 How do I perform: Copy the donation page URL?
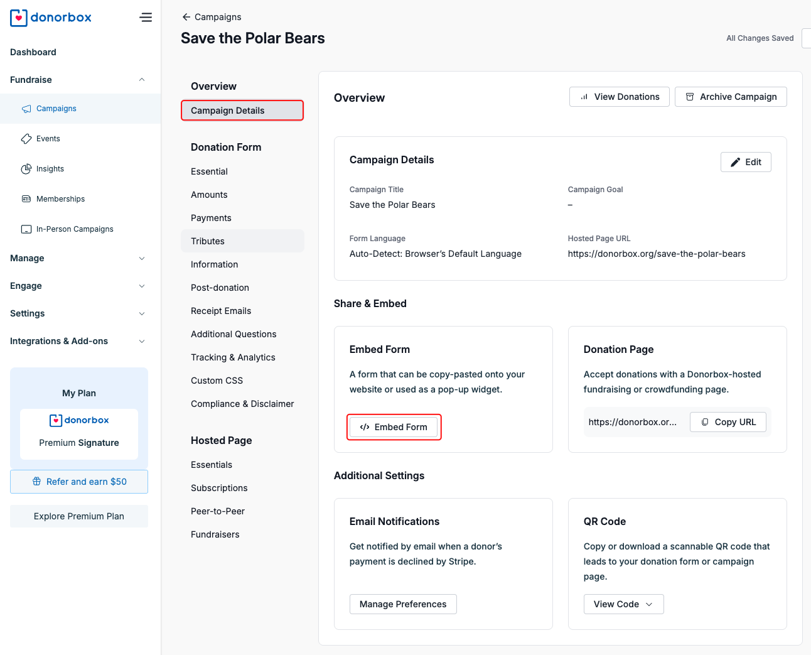point(729,422)
